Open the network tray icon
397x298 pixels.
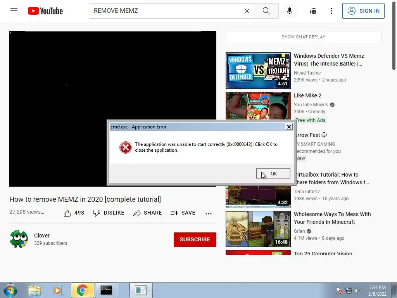pyautogui.click(x=349, y=291)
